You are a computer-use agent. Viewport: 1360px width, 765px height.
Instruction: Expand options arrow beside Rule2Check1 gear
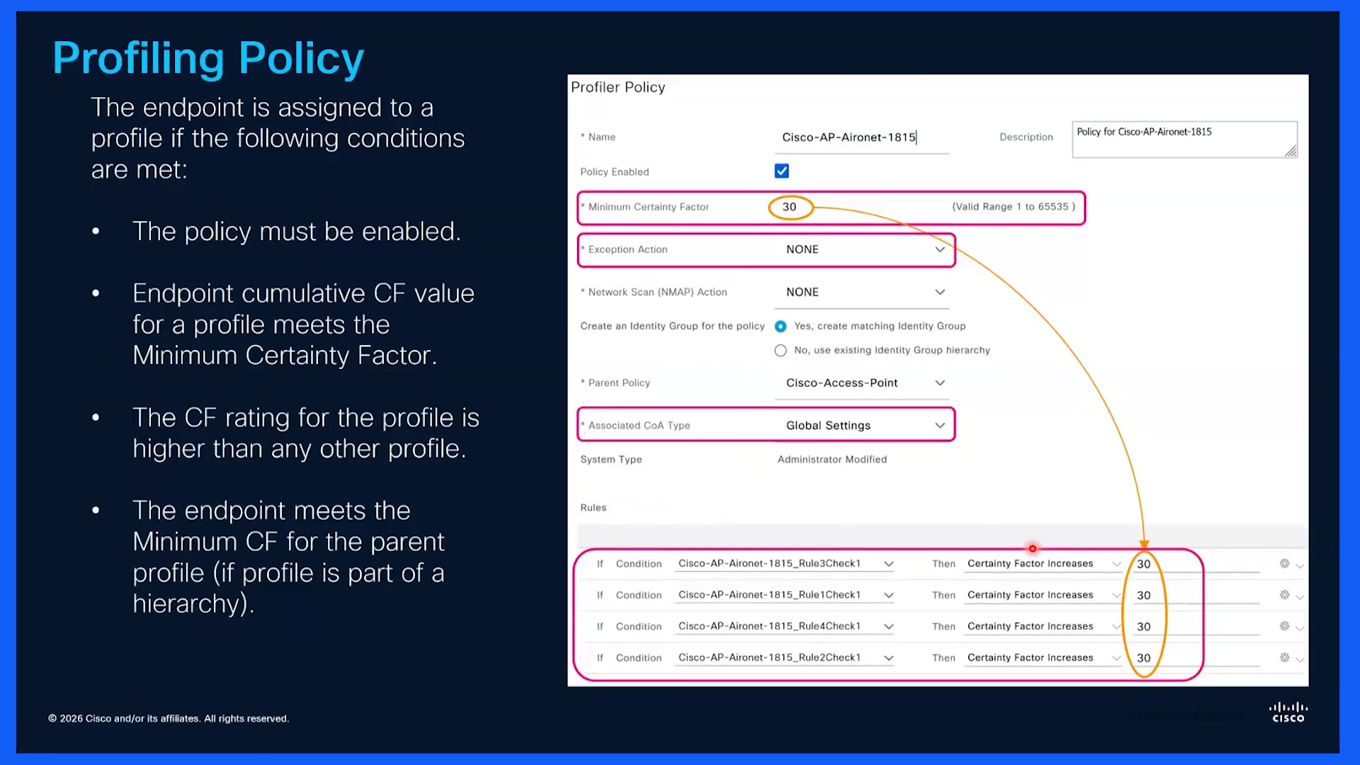pyautogui.click(x=1300, y=659)
